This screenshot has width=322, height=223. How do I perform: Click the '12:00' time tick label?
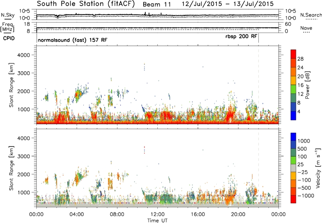[157, 215]
